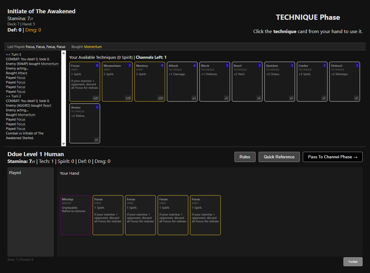Click the enemy 'Dmg: 0' orange value

coord(33,30)
